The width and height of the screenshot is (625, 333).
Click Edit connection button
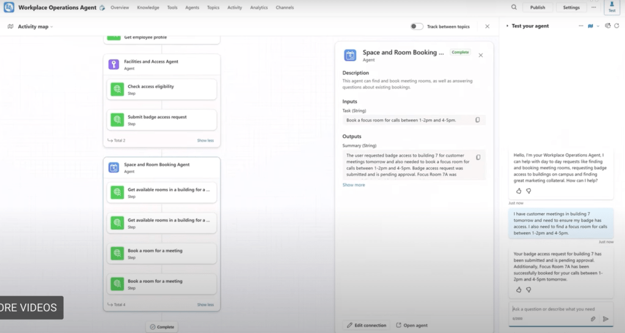(x=367, y=325)
